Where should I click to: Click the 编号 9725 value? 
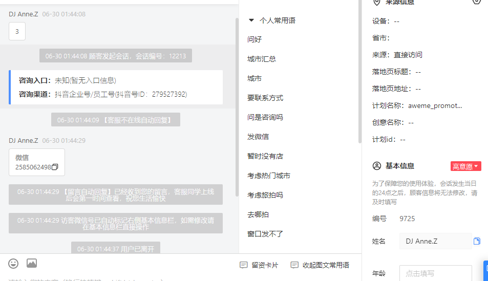coord(407,219)
